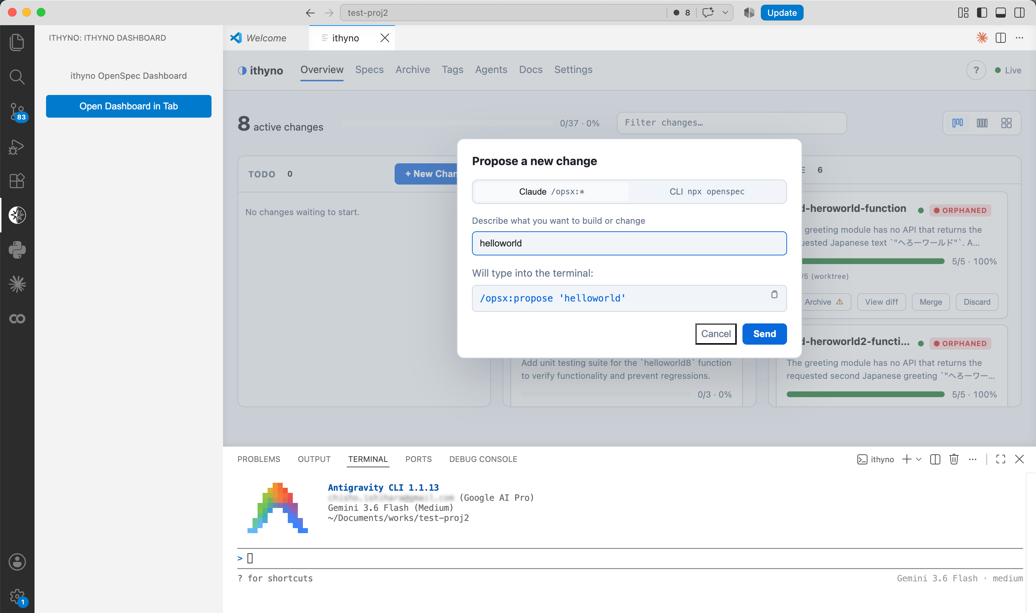This screenshot has height=613, width=1036.
Task: Click the Update button in title bar
Action: [782, 13]
